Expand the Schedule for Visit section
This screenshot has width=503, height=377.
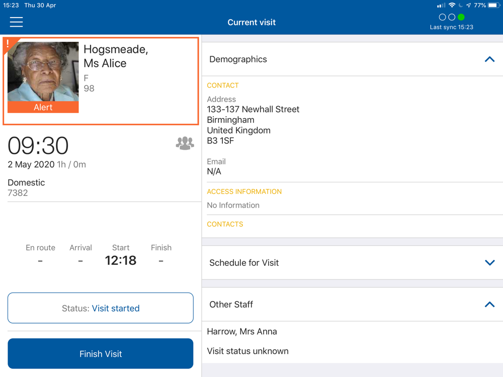(489, 263)
